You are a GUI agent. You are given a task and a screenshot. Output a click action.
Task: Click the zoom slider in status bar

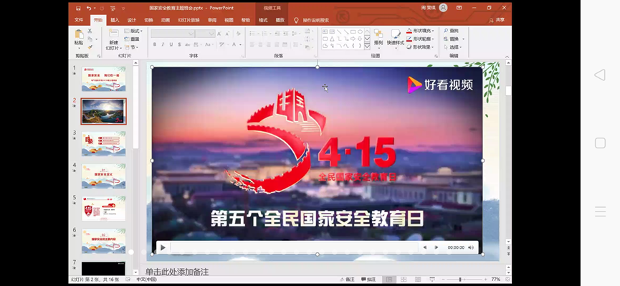[460, 280]
